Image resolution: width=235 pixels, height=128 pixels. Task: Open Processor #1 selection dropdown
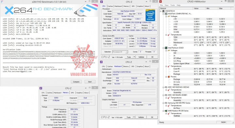click(120, 52)
